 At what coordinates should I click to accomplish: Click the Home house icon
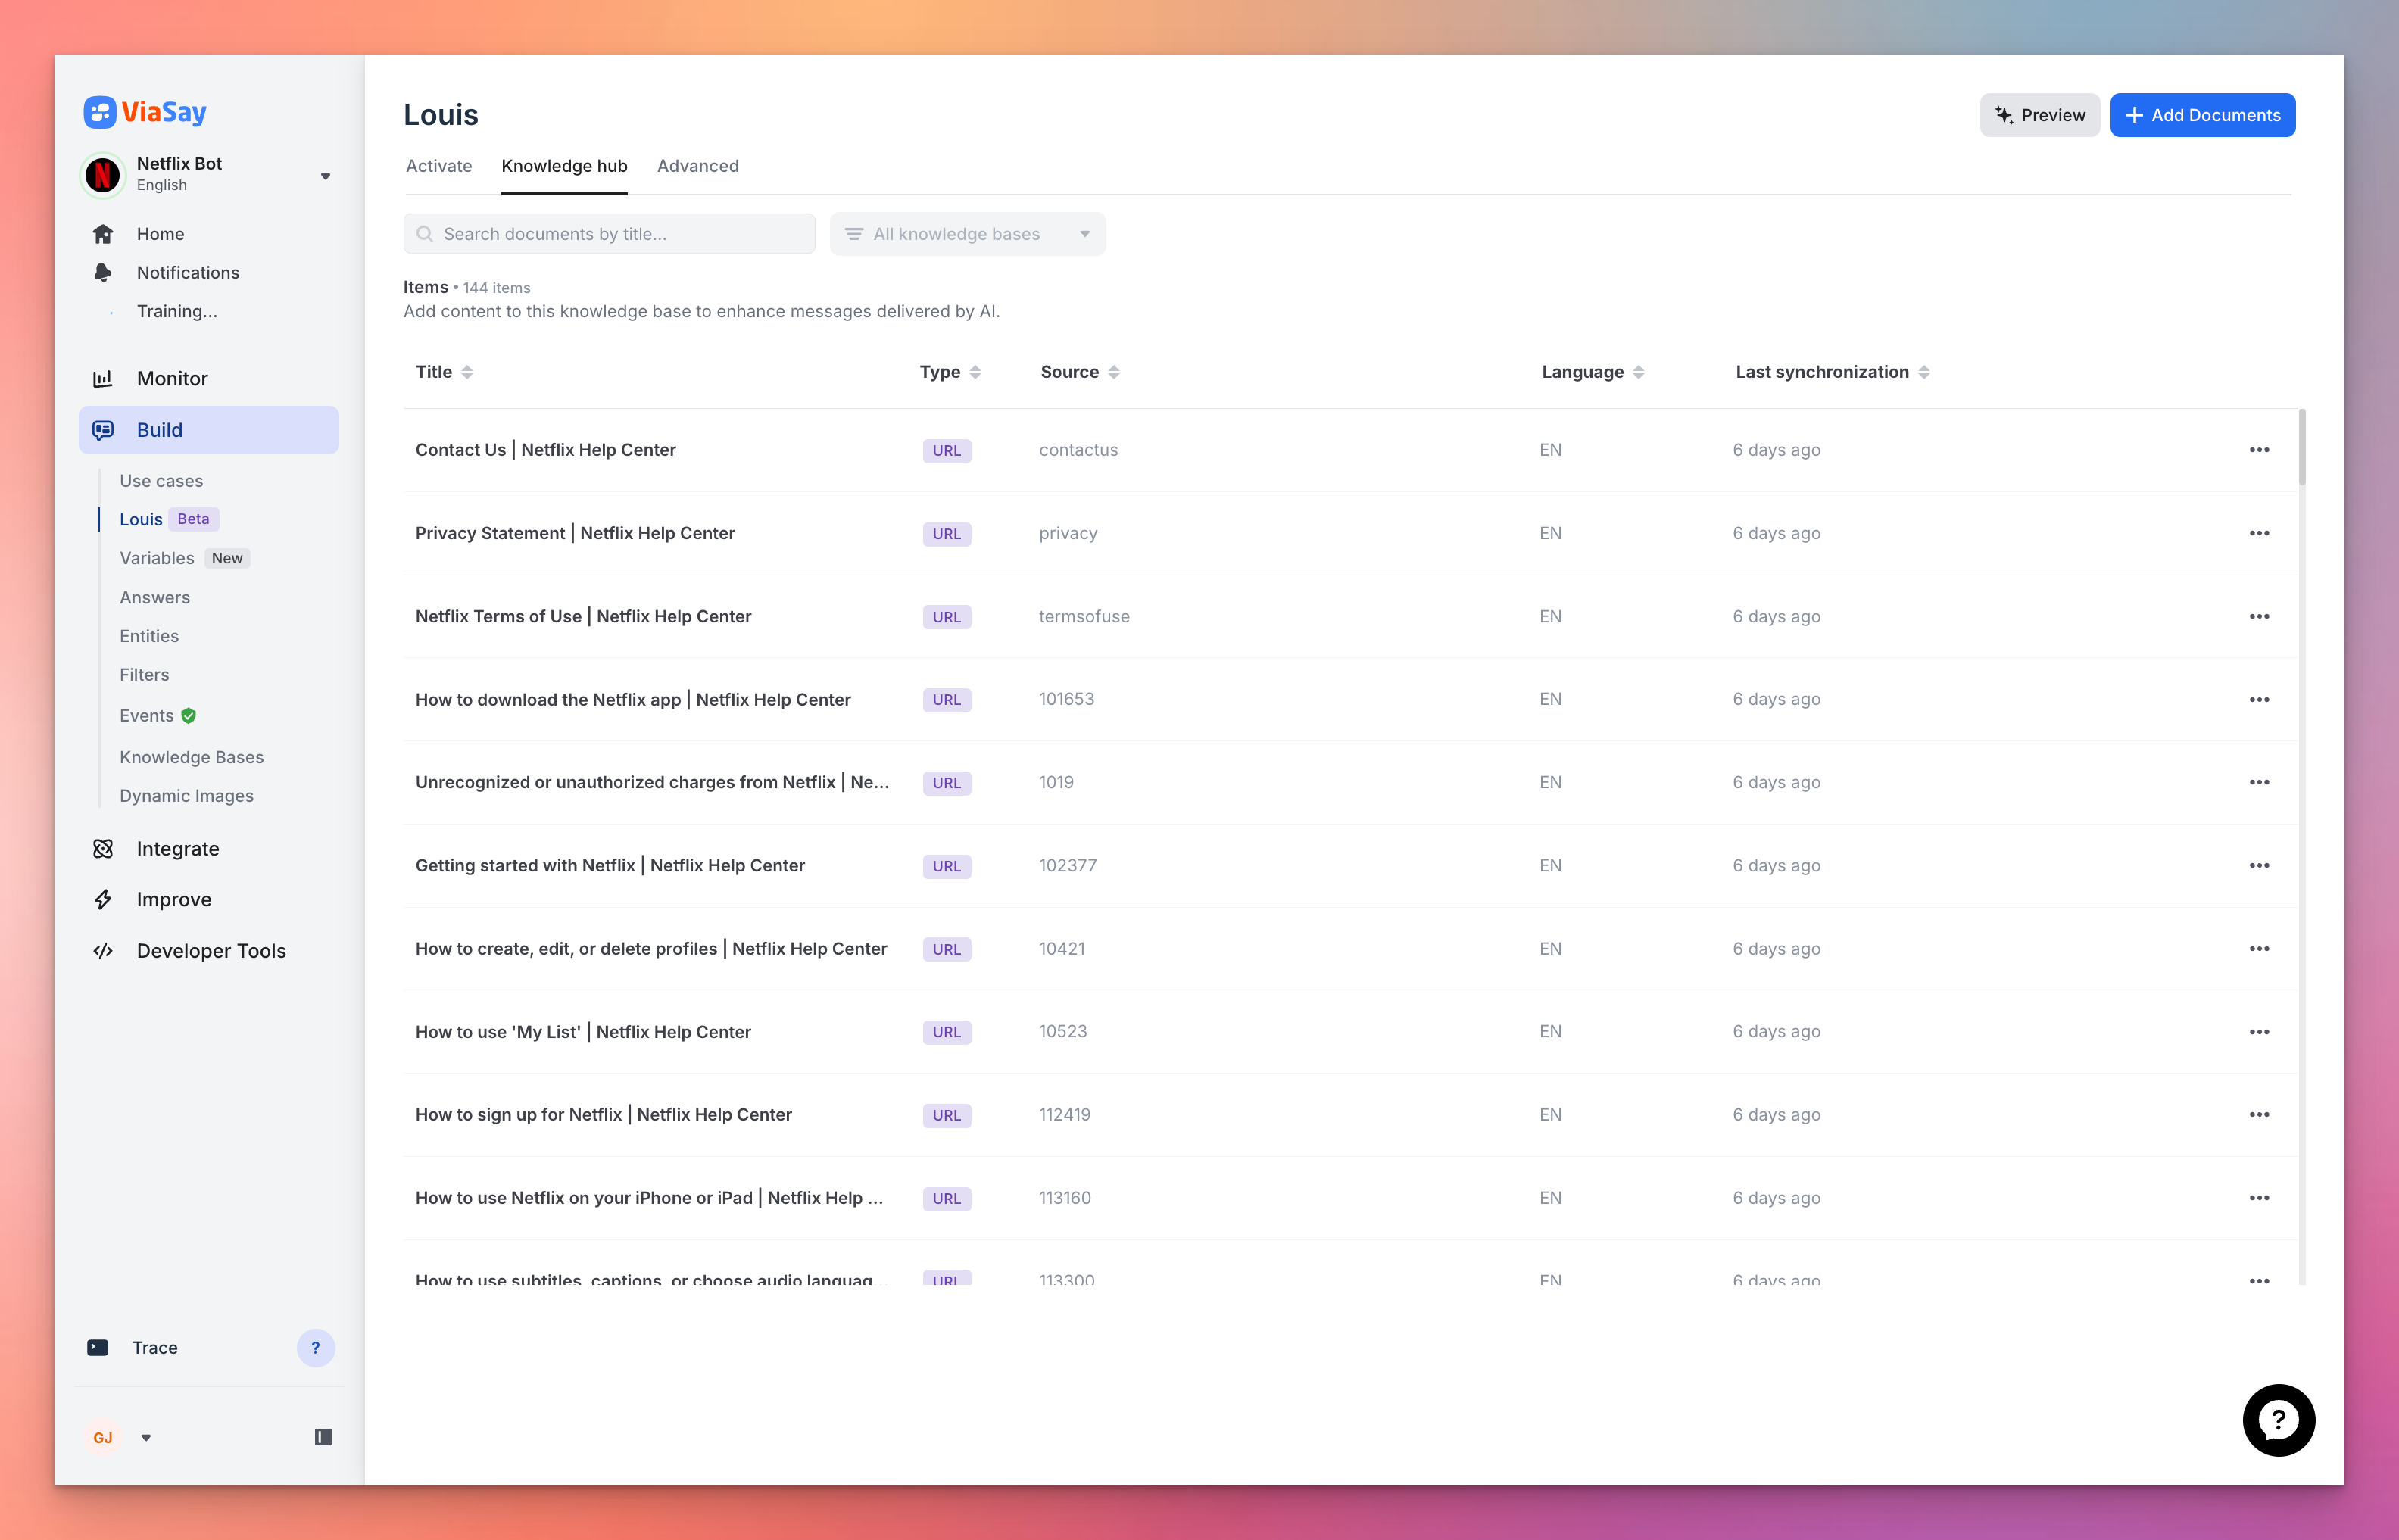point(103,234)
